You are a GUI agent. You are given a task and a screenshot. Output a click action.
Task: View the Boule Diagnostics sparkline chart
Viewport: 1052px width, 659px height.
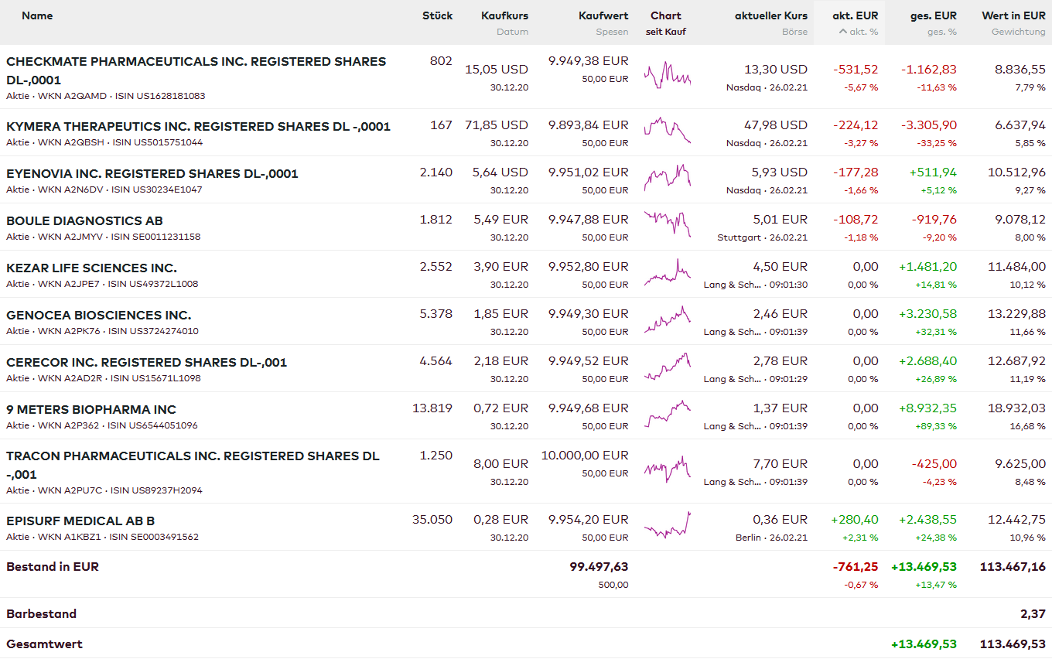click(x=667, y=224)
